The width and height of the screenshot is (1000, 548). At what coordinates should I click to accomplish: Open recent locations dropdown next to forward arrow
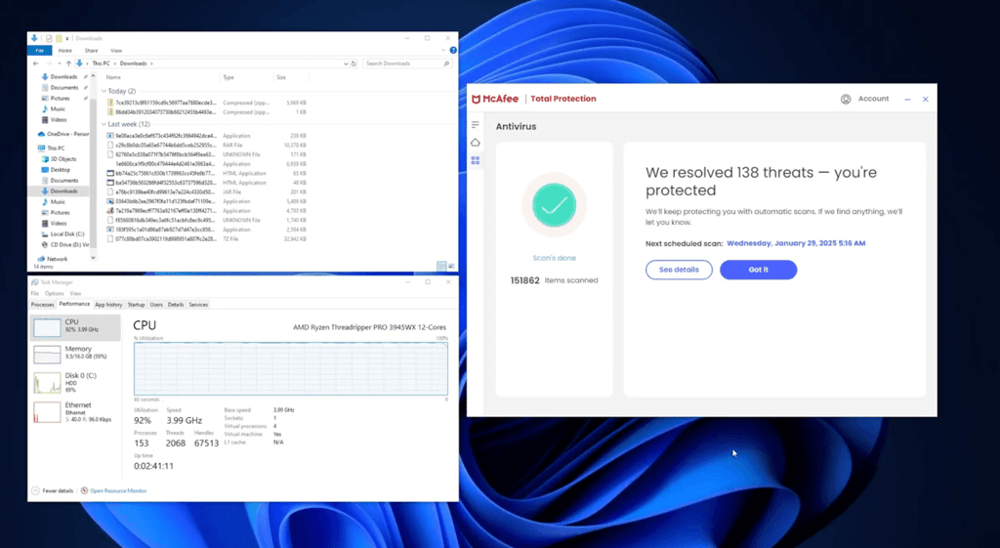pyautogui.click(x=60, y=63)
